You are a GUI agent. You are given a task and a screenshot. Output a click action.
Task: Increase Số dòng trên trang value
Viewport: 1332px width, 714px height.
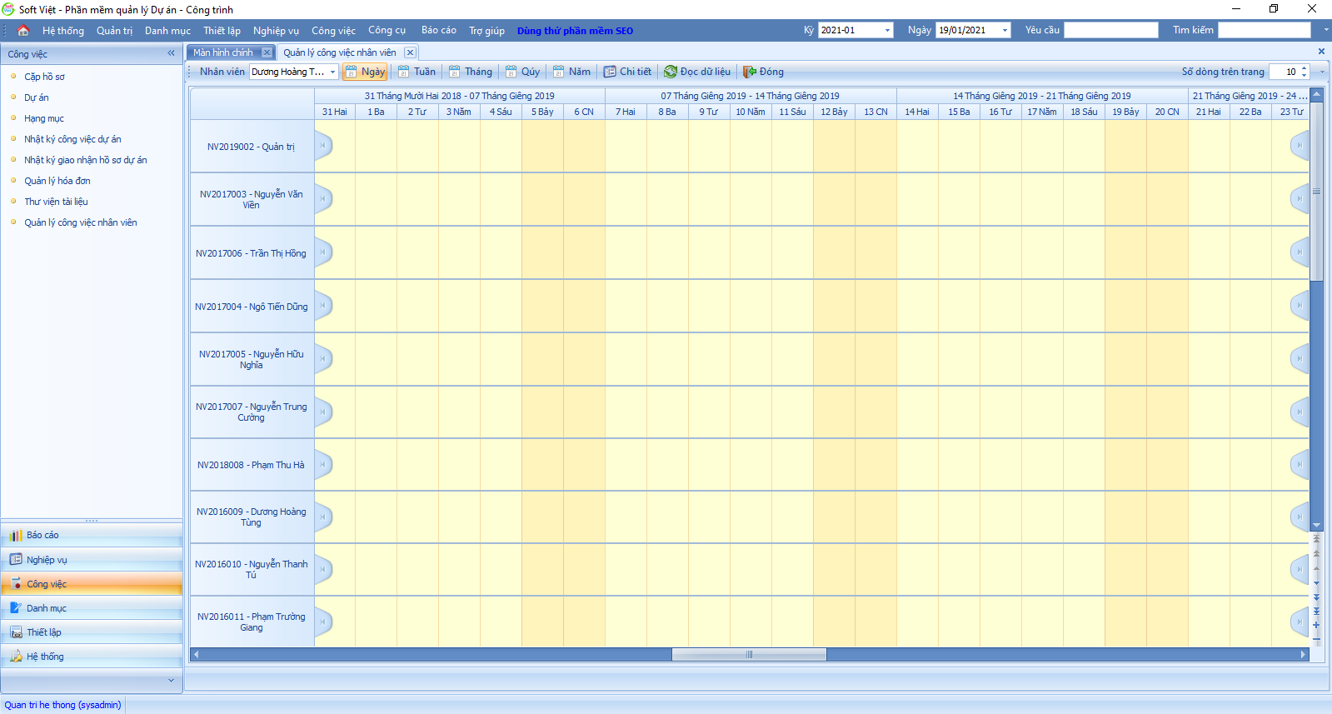(1305, 68)
